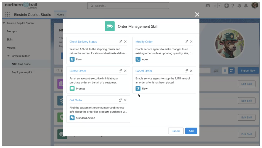Remove the Create Order action
Image resolution: width=262 pixels, height=148 pixels.
coord(125,71)
